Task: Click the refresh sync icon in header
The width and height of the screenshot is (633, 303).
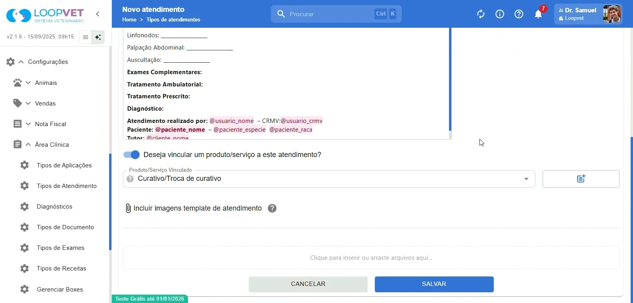Action: 481,14
